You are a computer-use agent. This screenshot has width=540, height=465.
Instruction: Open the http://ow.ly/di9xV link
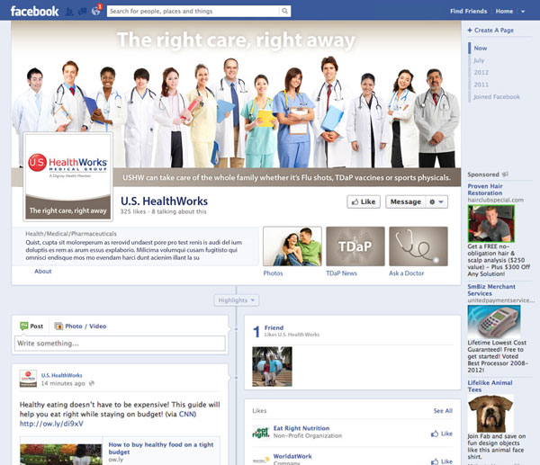[x=51, y=424]
